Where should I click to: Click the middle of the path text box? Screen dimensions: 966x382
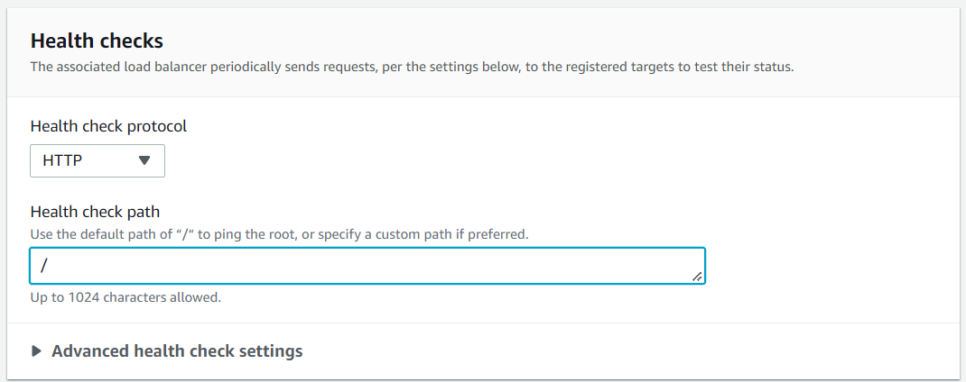point(367,266)
